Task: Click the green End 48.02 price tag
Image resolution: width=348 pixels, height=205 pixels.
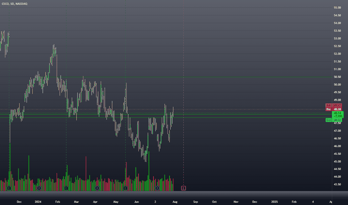Action: (x=333, y=120)
